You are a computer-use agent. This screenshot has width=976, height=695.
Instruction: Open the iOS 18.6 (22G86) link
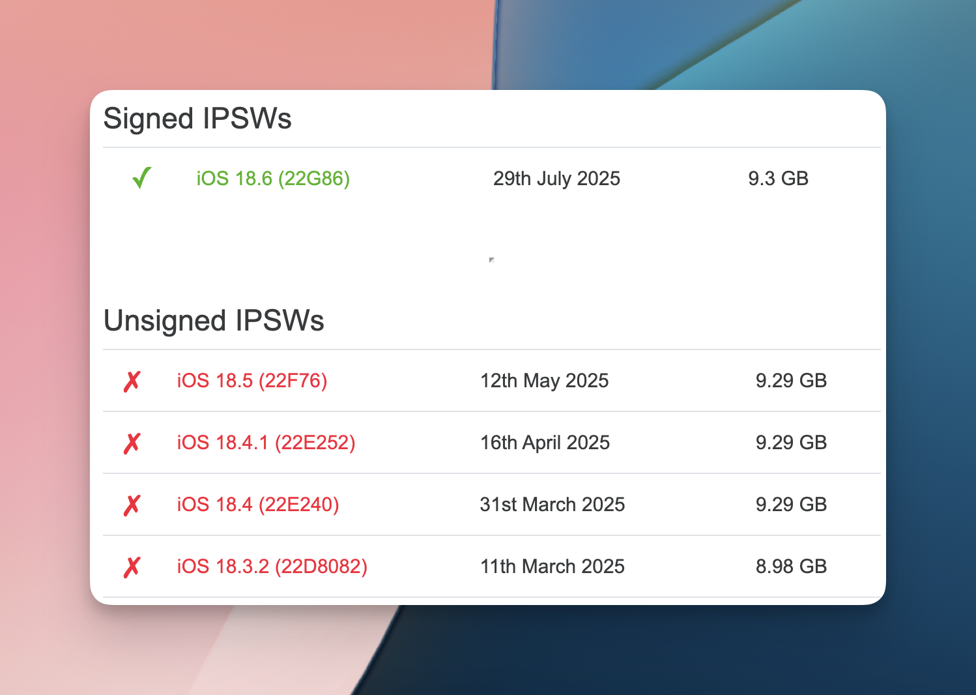(x=273, y=179)
